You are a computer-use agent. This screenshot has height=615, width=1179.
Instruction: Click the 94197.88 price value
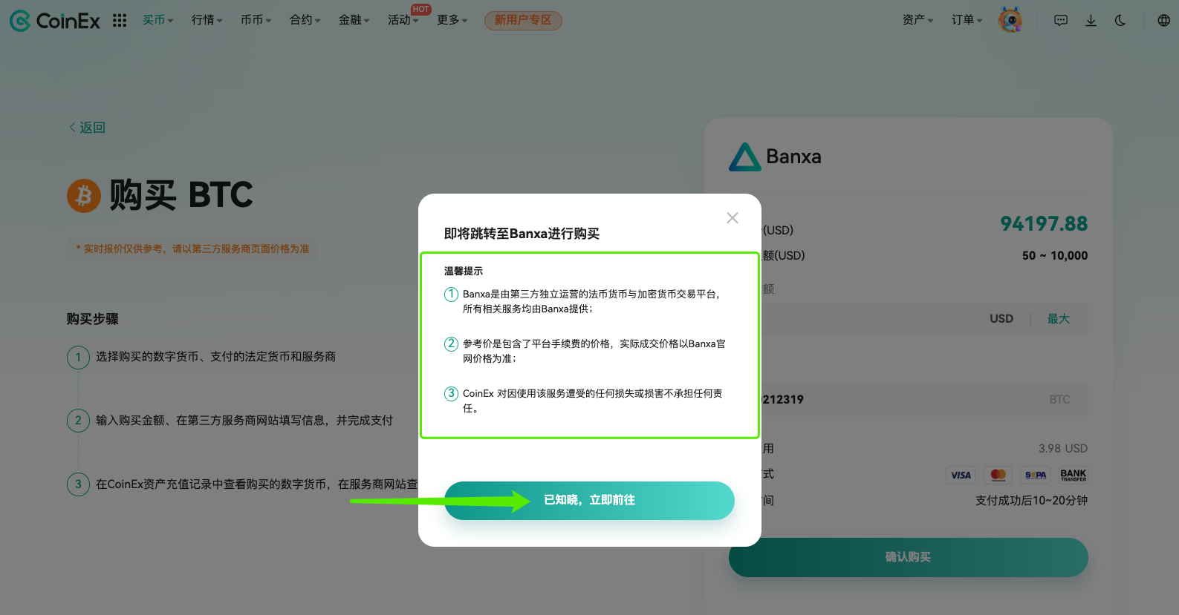click(1044, 223)
